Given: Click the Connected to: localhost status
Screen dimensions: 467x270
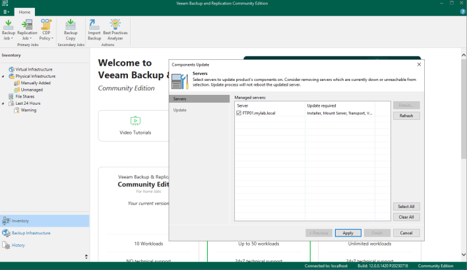Looking at the screenshot, I should pos(326,266).
